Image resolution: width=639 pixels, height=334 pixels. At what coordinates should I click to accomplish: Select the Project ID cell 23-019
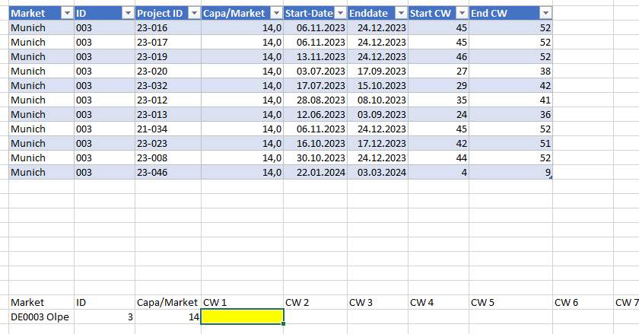[168, 57]
